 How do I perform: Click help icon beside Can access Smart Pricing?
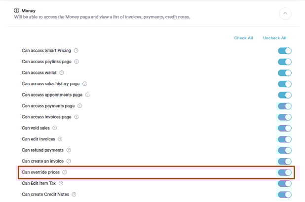76,50
